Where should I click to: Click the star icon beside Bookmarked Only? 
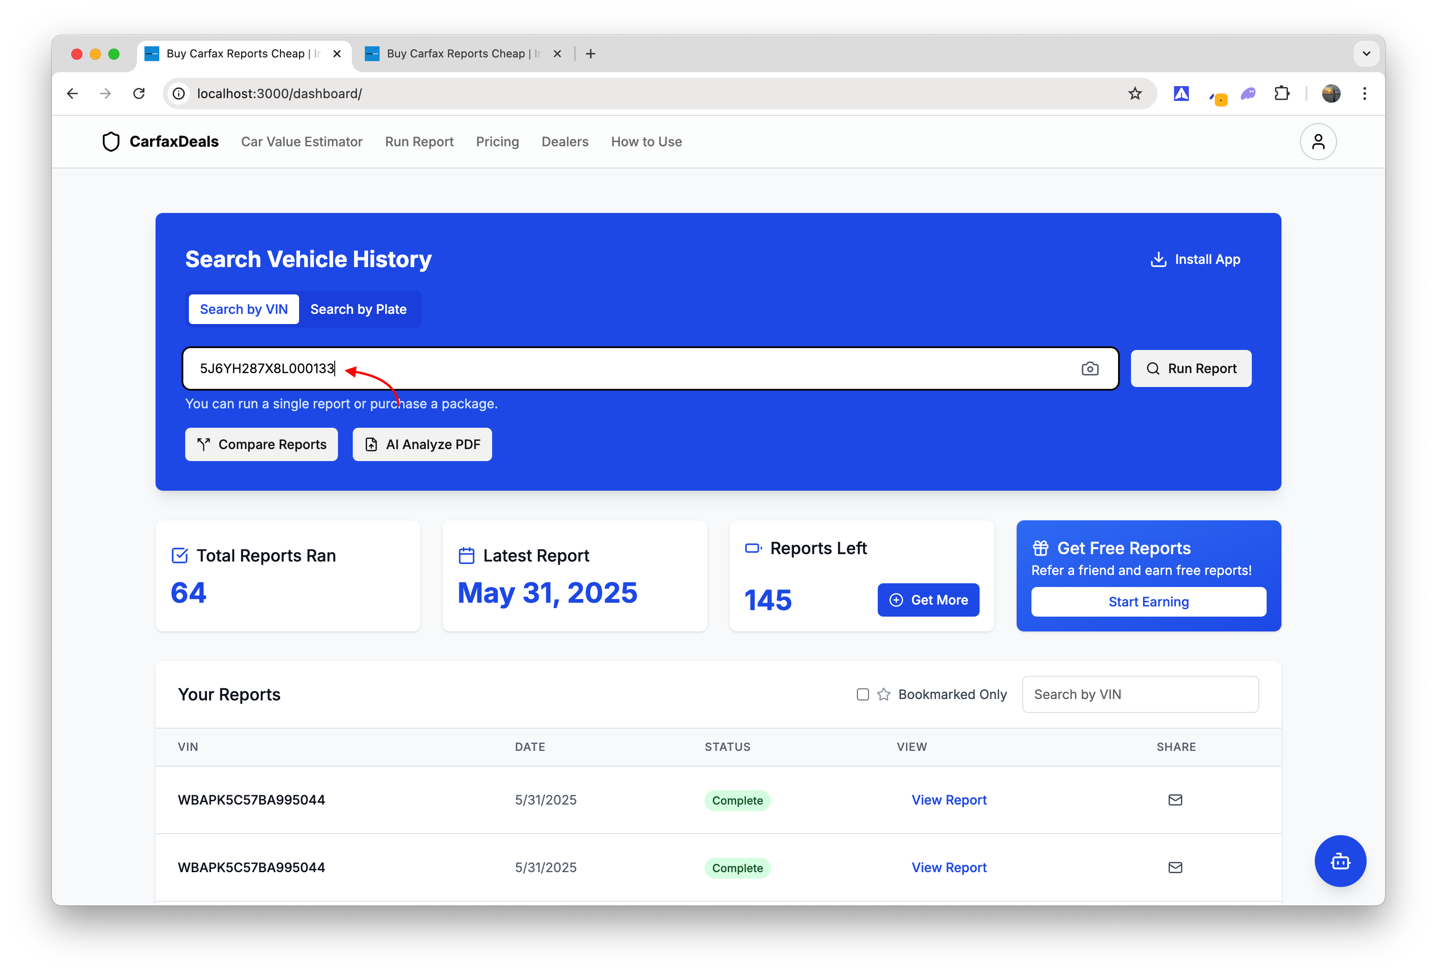tap(884, 694)
